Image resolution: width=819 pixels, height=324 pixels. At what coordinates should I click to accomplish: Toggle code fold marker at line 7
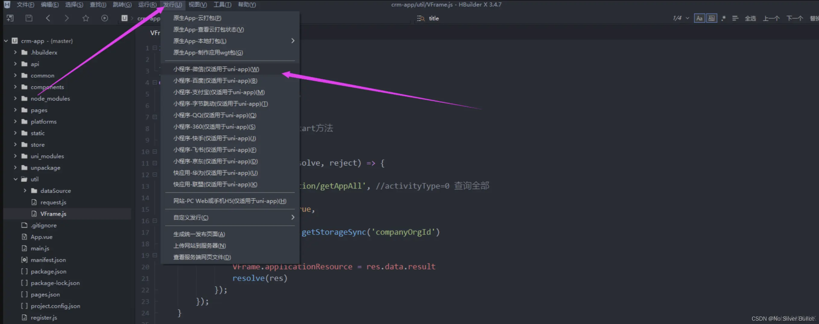[x=155, y=117]
